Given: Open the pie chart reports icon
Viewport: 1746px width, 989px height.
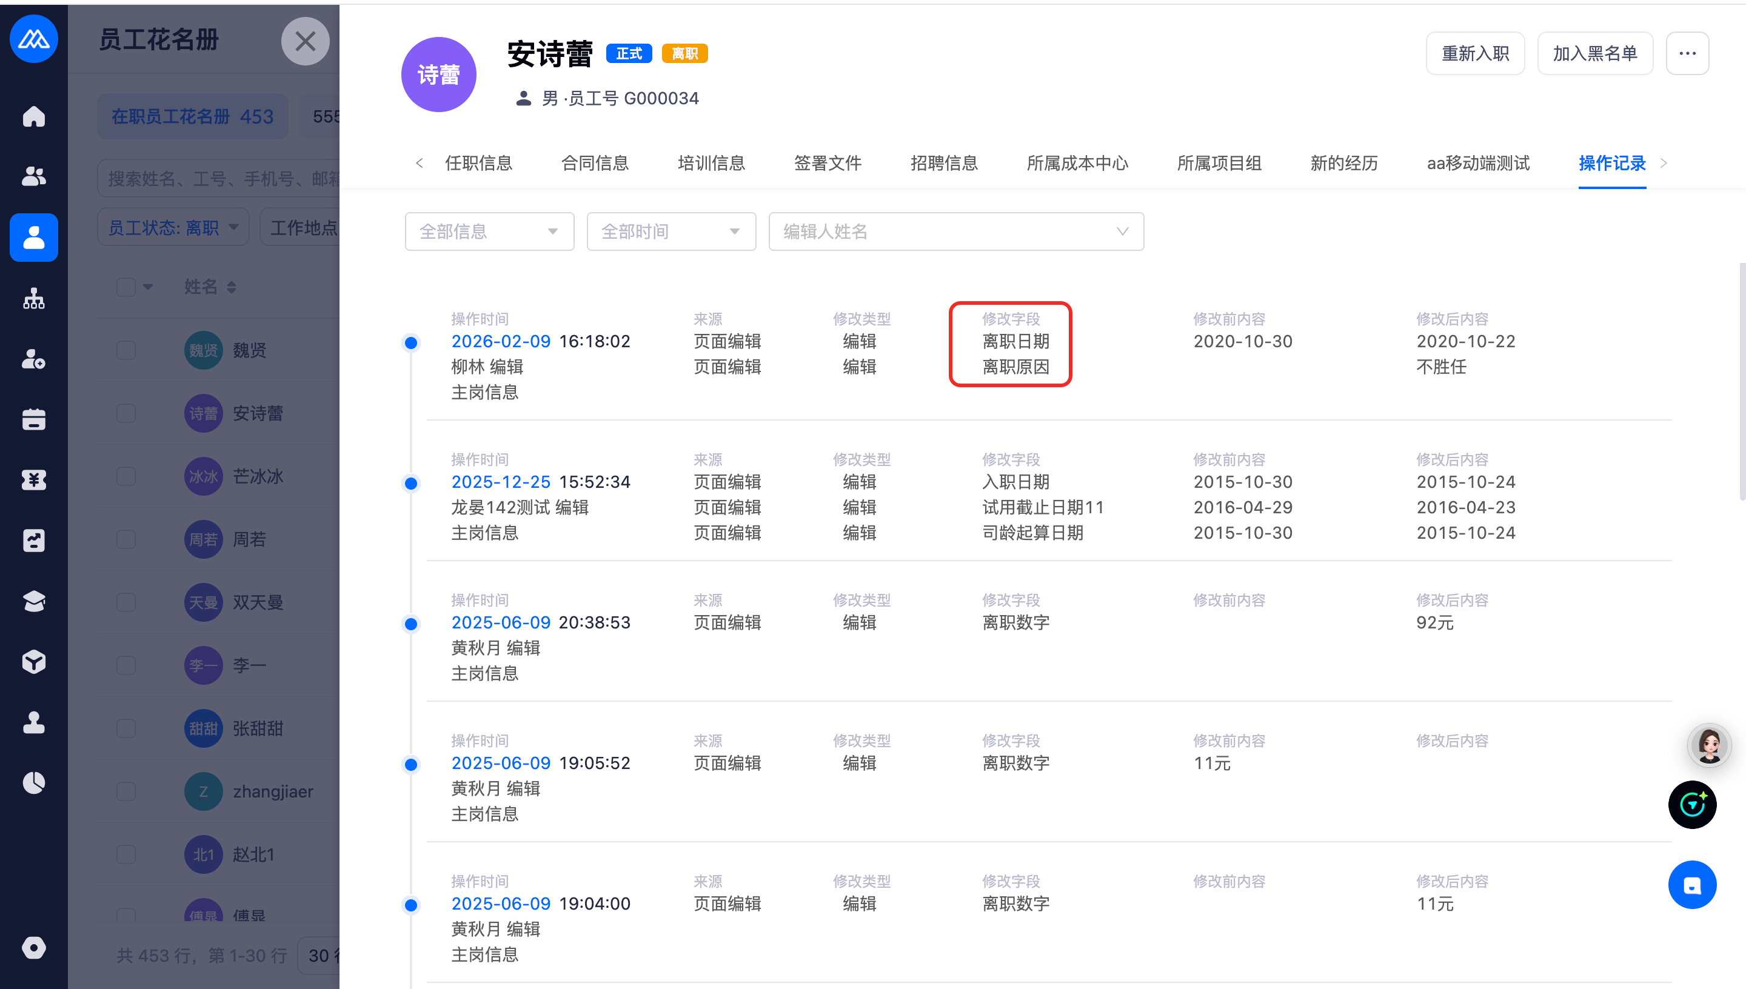Looking at the screenshot, I should click(x=33, y=782).
